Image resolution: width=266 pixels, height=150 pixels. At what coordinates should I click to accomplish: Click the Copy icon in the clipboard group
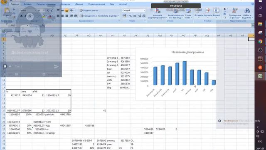(x=14, y=13)
